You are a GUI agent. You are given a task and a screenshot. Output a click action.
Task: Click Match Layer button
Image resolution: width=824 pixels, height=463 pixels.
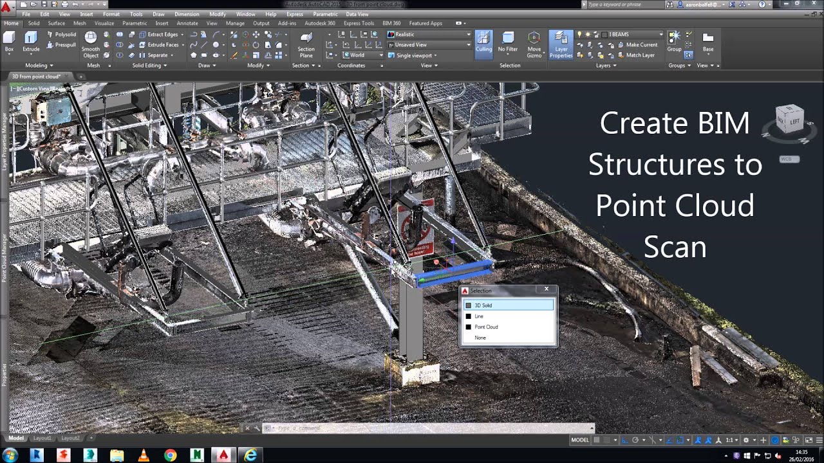[x=635, y=55]
